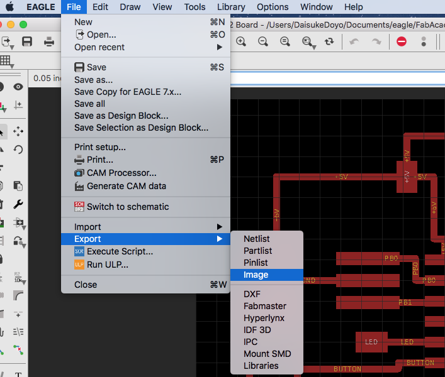Image resolution: width=445 pixels, height=377 pixels.
Task: Click Close in File menu
Action: [145, 285]
